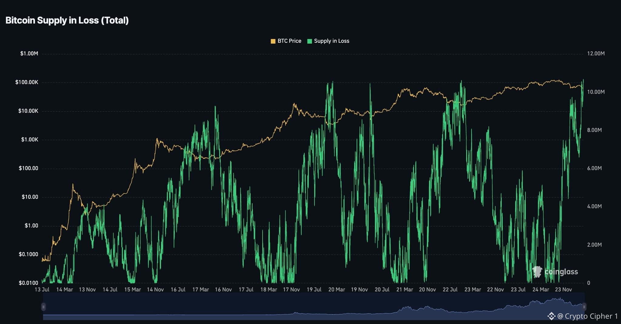
Task: Click the "18 Mar" date label
Action: coord(269,289)
